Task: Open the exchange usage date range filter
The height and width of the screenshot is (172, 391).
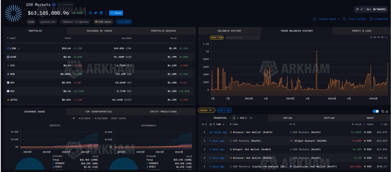Action: point(99,118)
